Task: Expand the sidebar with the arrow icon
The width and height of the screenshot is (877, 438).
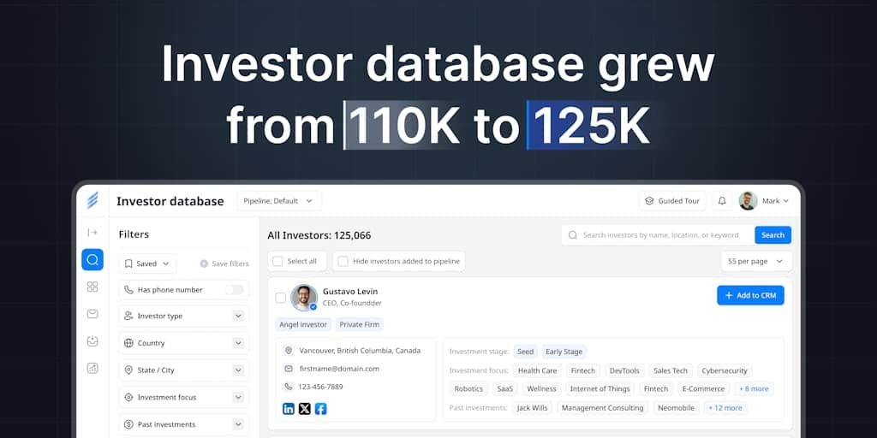Action: (92, 233)
